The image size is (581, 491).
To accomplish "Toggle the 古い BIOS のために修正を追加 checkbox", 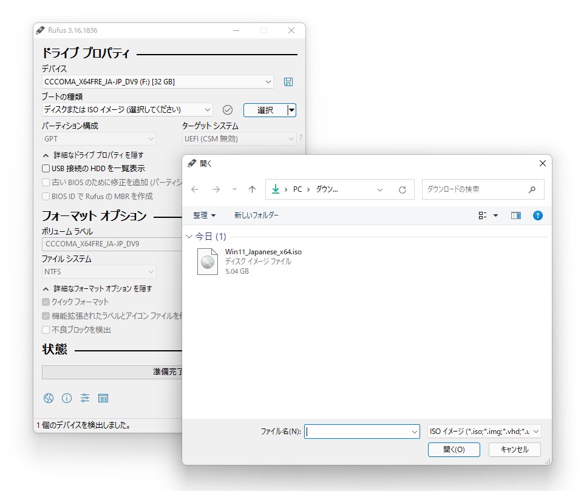I will point(46,181).
